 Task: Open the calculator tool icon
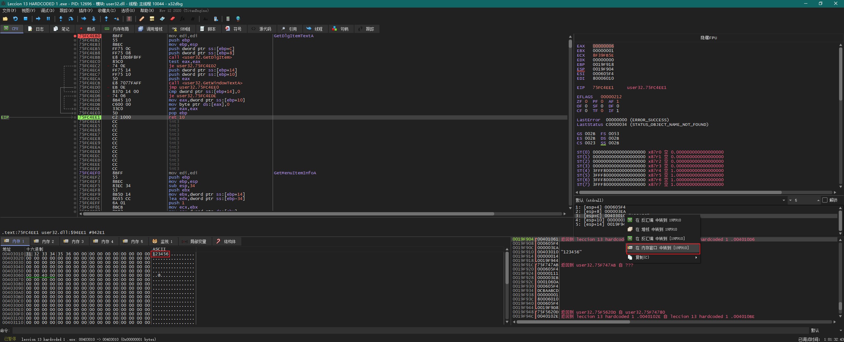(x=227, y=19)
